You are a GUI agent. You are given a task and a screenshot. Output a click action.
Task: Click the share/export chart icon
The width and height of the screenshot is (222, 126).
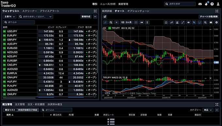pyautogui.click(x=166, y=22)
